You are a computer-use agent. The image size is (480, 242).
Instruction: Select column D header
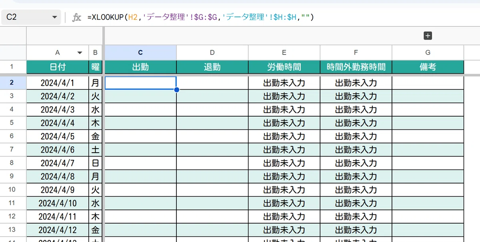(x=212, y=52)
